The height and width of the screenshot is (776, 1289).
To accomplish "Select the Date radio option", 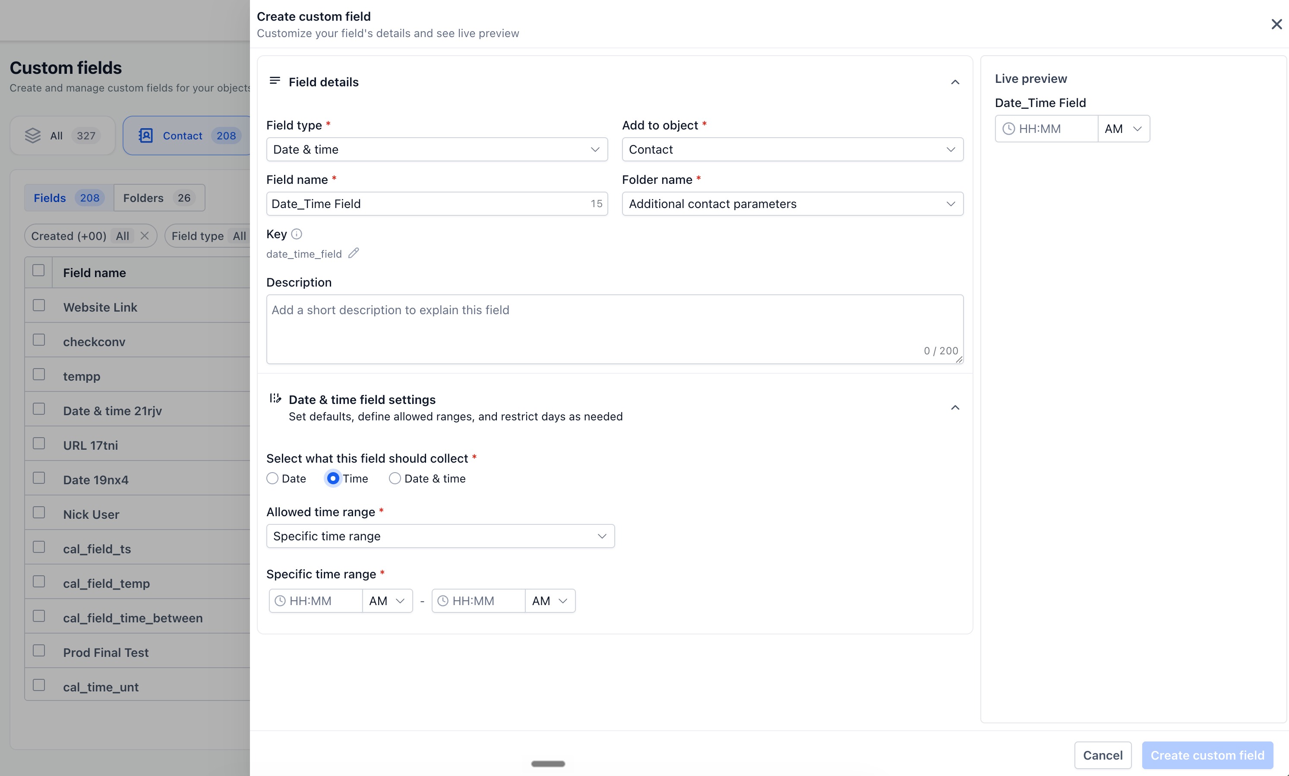I will (272, 479).
